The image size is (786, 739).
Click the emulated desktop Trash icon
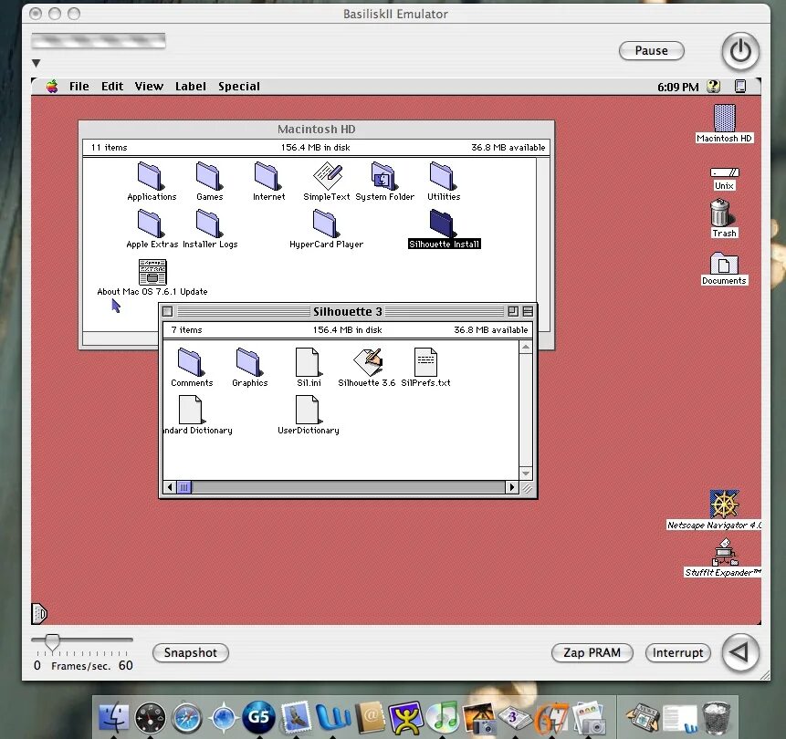(720, 213)
